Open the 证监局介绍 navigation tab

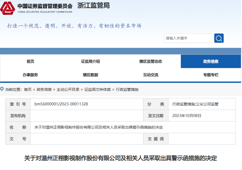(x=90, y=61)
